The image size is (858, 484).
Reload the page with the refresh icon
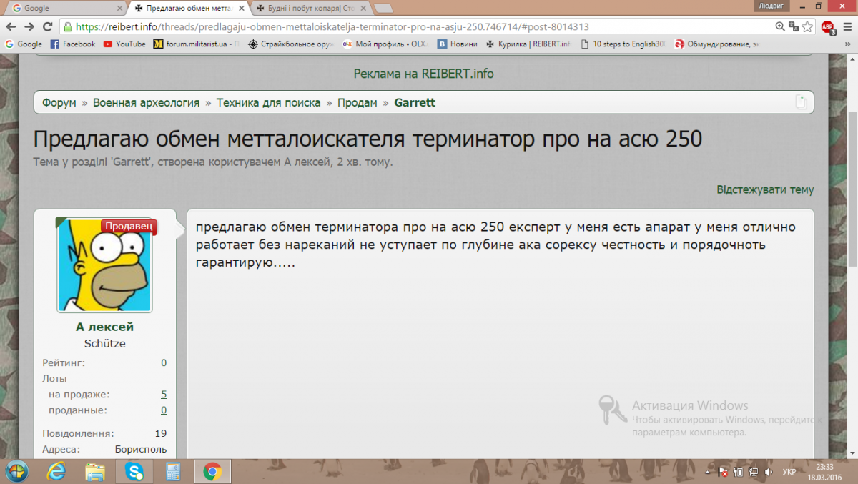coord(47,26)
